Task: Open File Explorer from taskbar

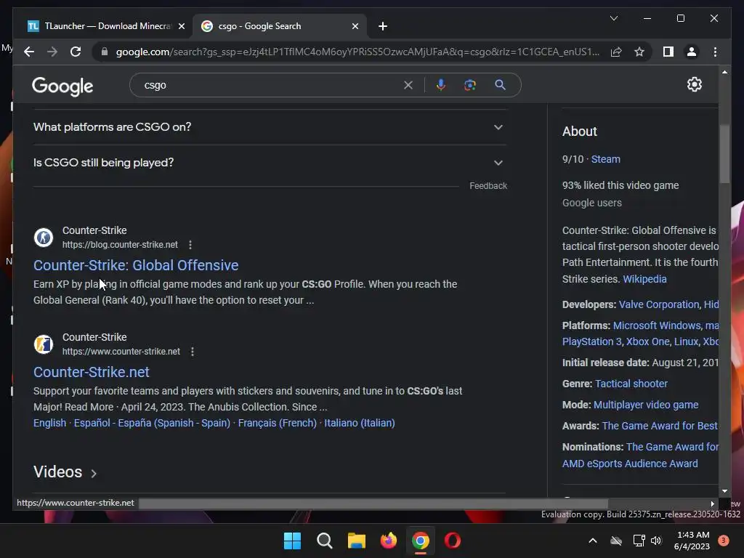Action: click(x=356, y=541)
